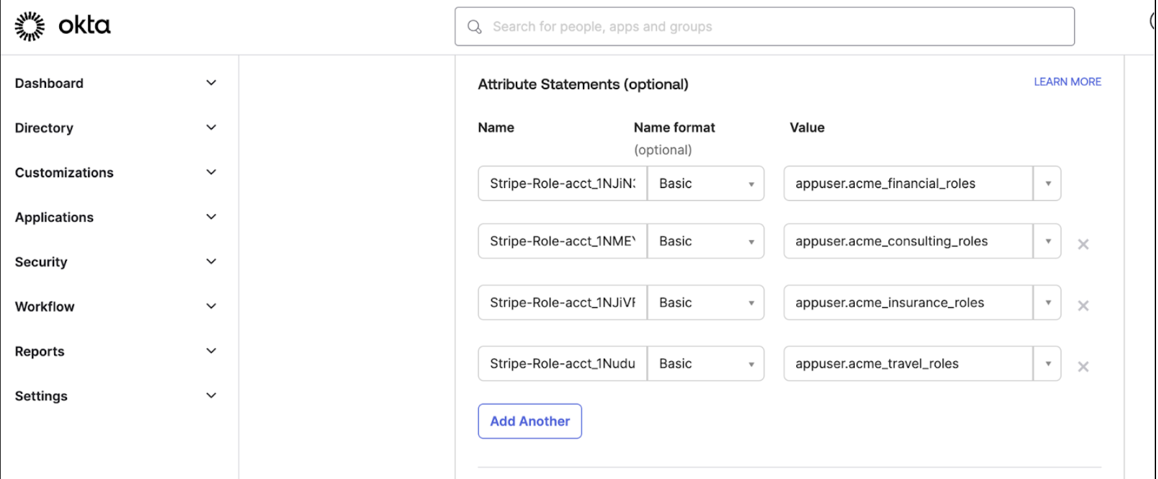This screenshot has width=1158, height=479.
Task: Remove the acme_insurance_roles attribute row
Action: click(x=1083, y=305)
